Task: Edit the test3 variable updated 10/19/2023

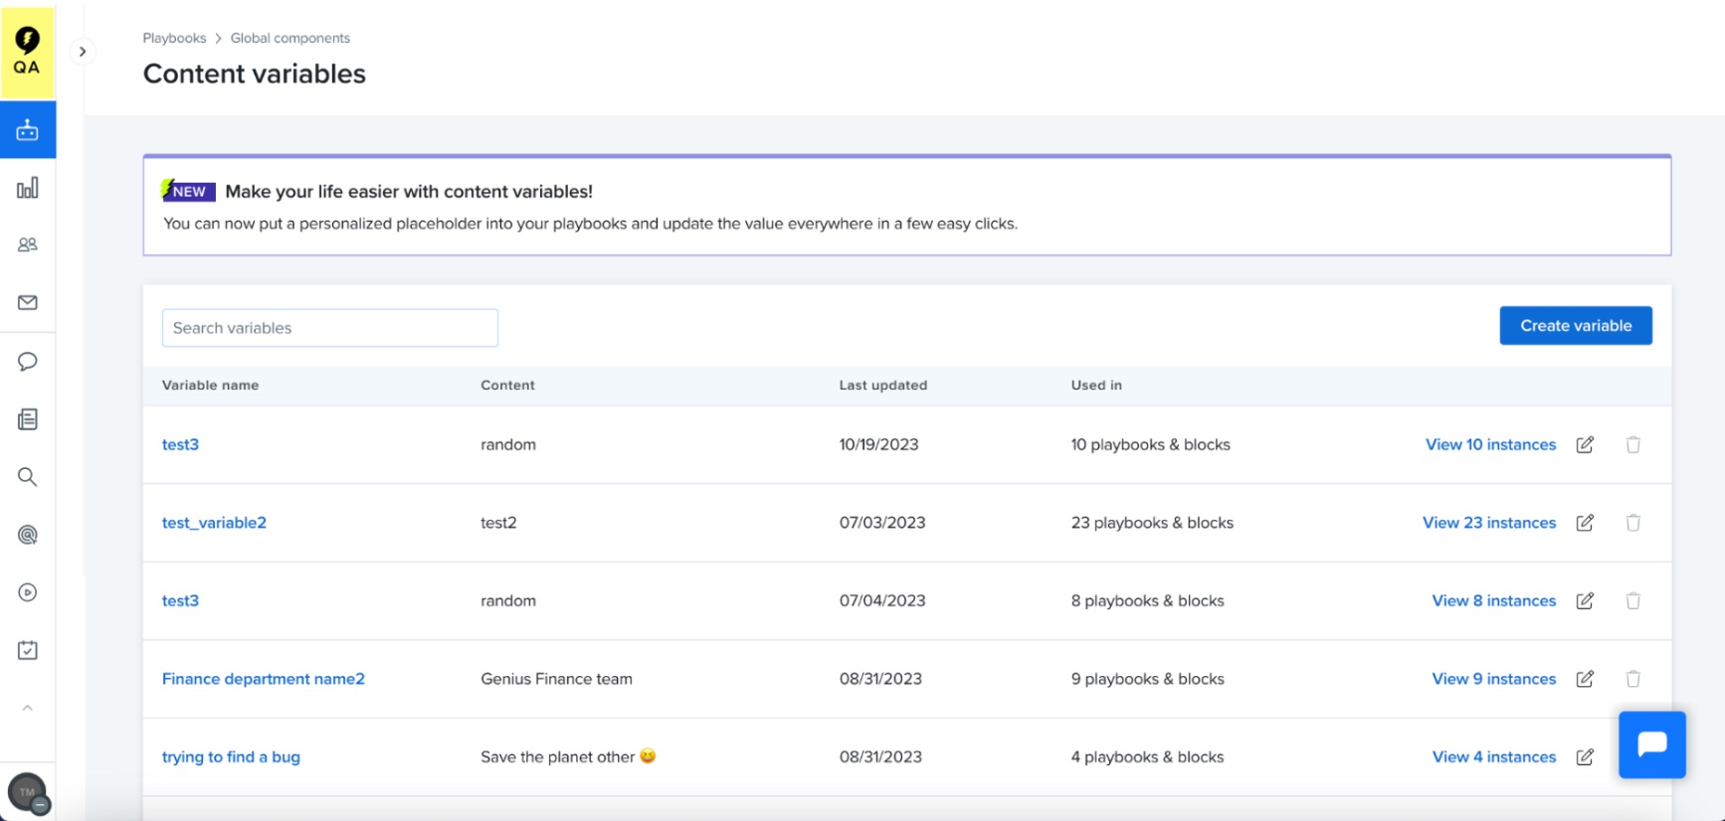Action: point(1585,444)
